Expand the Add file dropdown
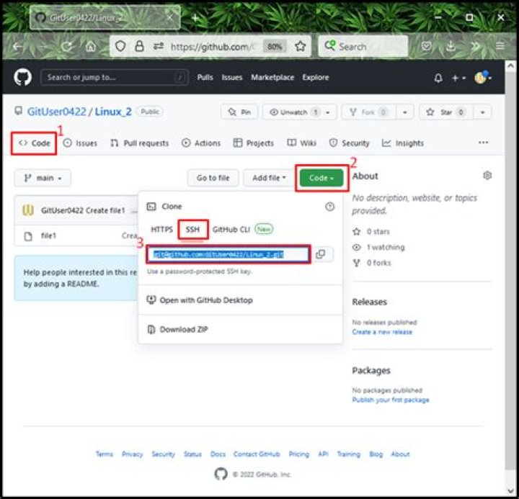 [x=269, y=178]
